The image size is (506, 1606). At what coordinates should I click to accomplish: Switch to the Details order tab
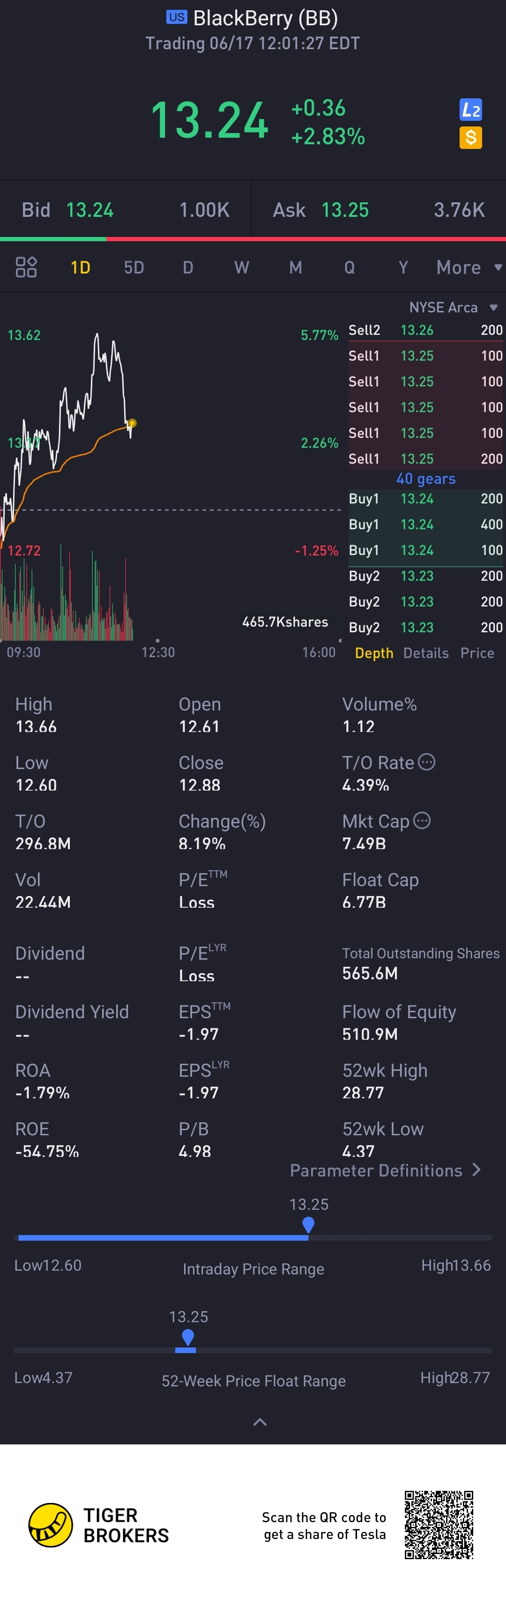tap(425, 653)
